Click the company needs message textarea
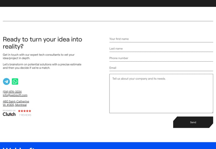 pyautogui.click(x=161, y=93)
